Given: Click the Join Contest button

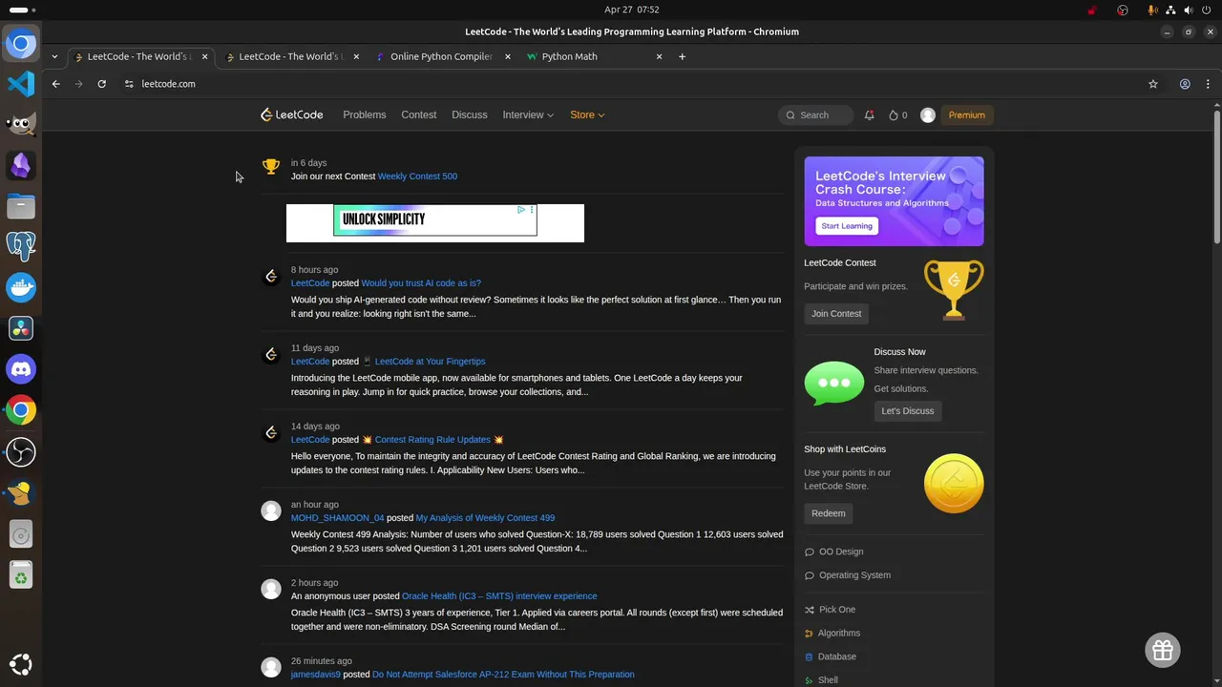Looking at the screenshot, I should click(x=836, y=313).
